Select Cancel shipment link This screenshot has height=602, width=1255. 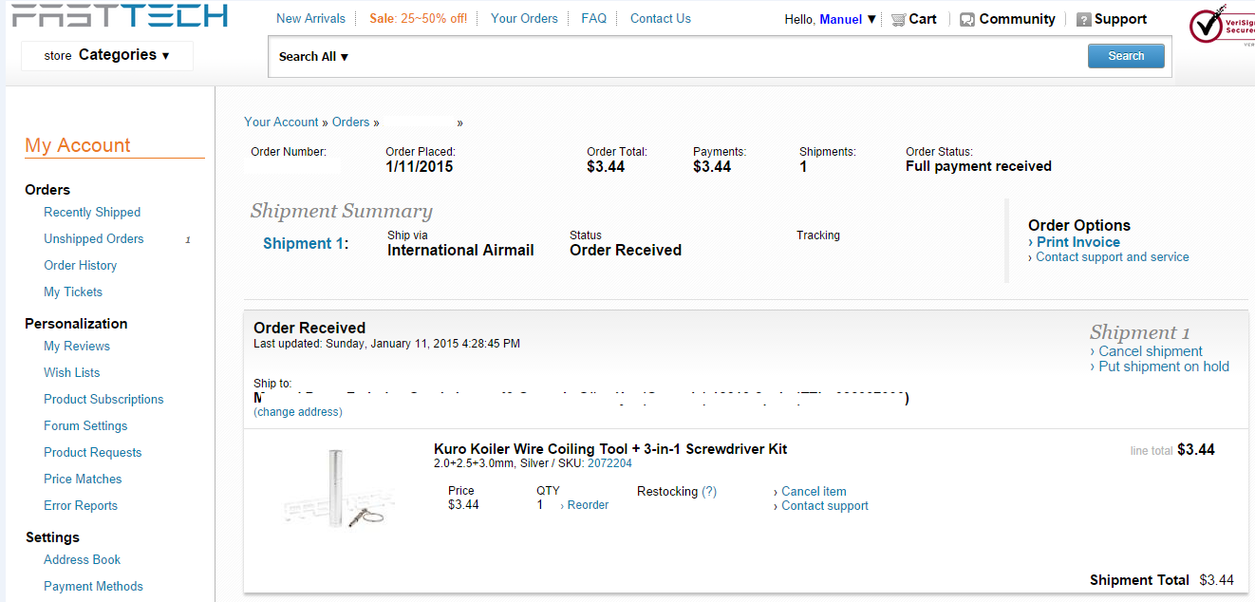1150,351
